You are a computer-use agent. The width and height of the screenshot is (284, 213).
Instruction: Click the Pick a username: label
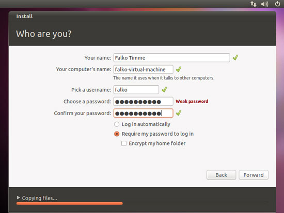click(x=91, y=90)
